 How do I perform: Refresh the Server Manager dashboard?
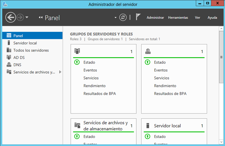pyautogui.click(x=123, y=18)
